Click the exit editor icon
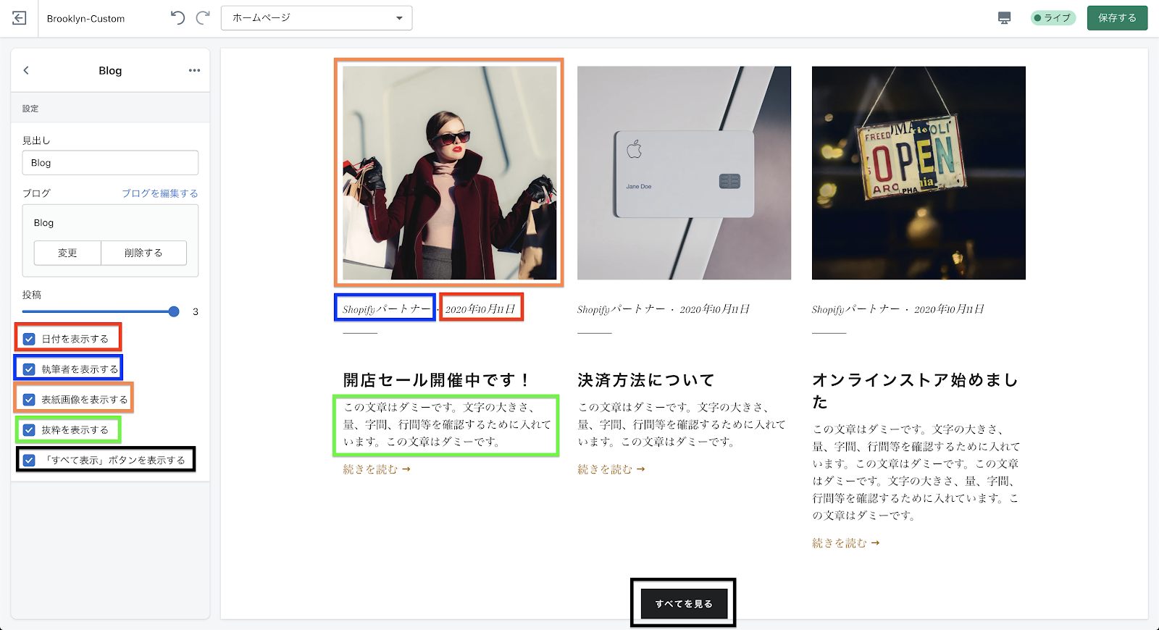This screenshot has height=630, width=1159. point(20,18)
